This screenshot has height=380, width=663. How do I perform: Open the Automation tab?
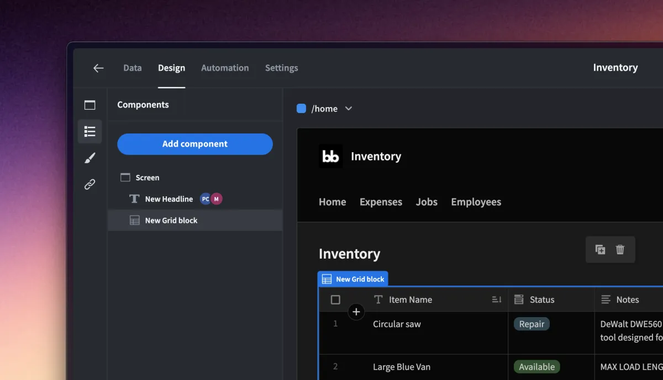pyautogui.click(x=225, y=68)
